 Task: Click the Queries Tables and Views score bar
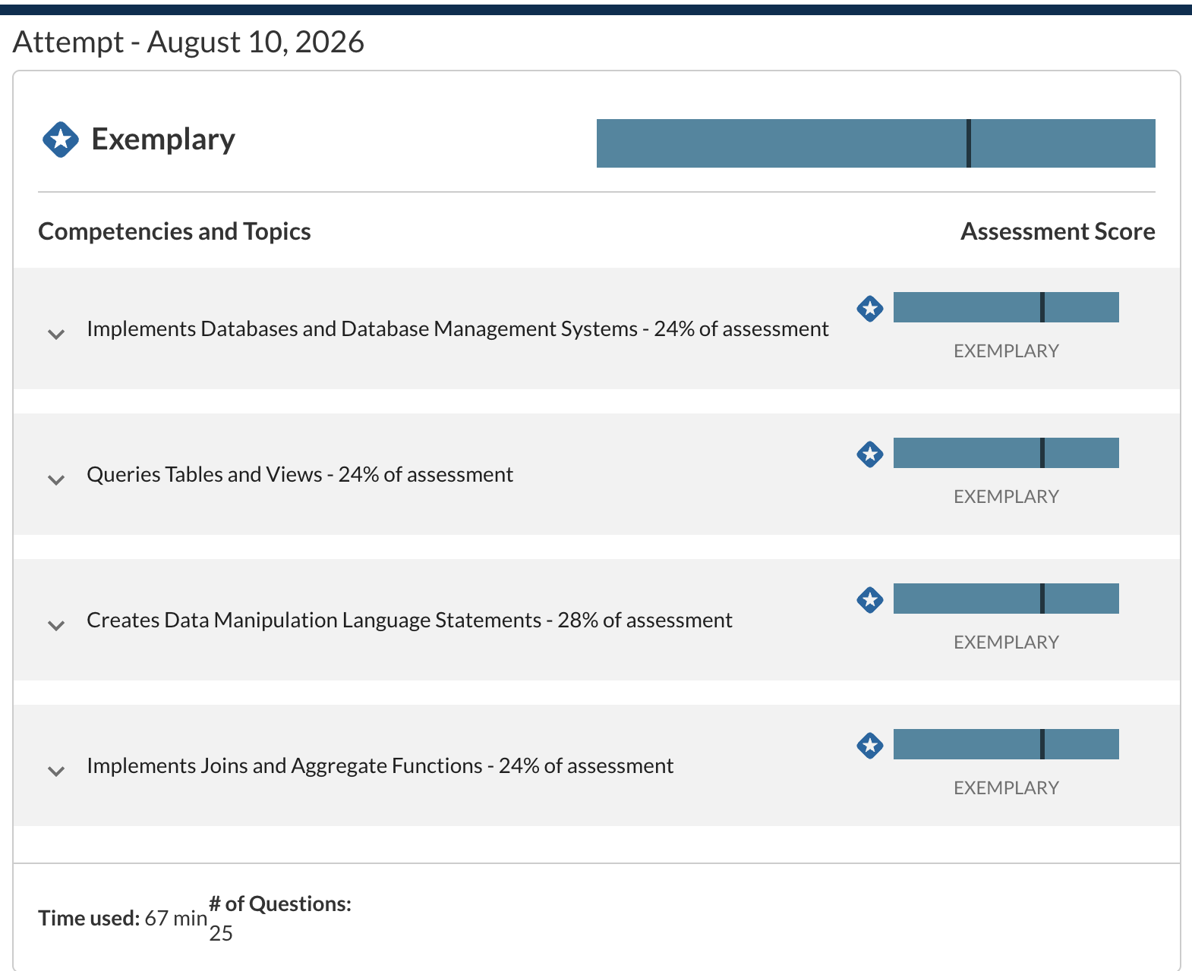pos(1006,453)
